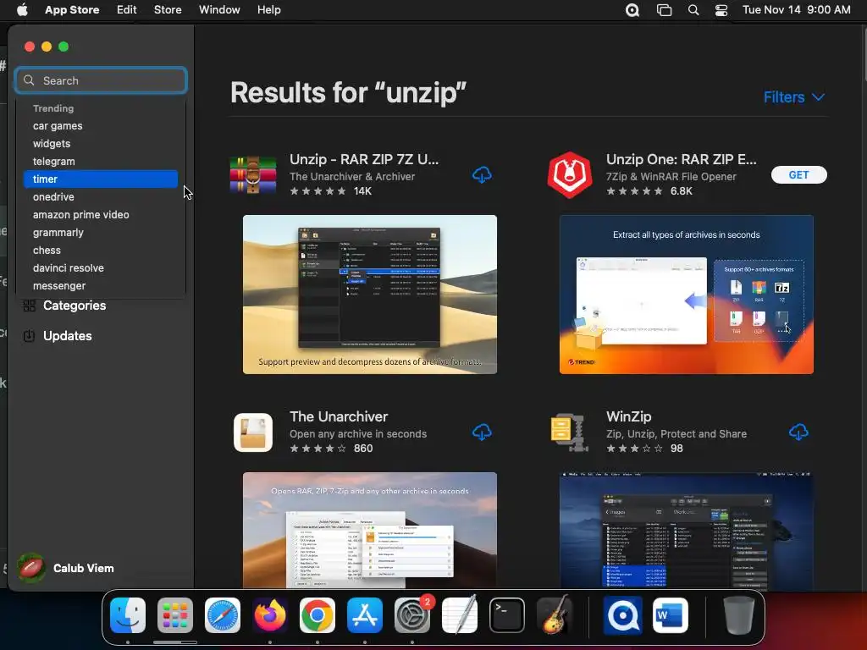Viewport: 867px width, 650px height.
Task: Launch GarageBand from the Dock
Action: coord(555,615)
